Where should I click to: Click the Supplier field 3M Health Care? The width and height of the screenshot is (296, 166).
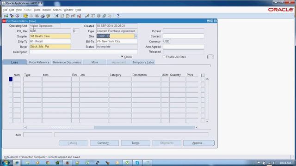click(50, 36)
